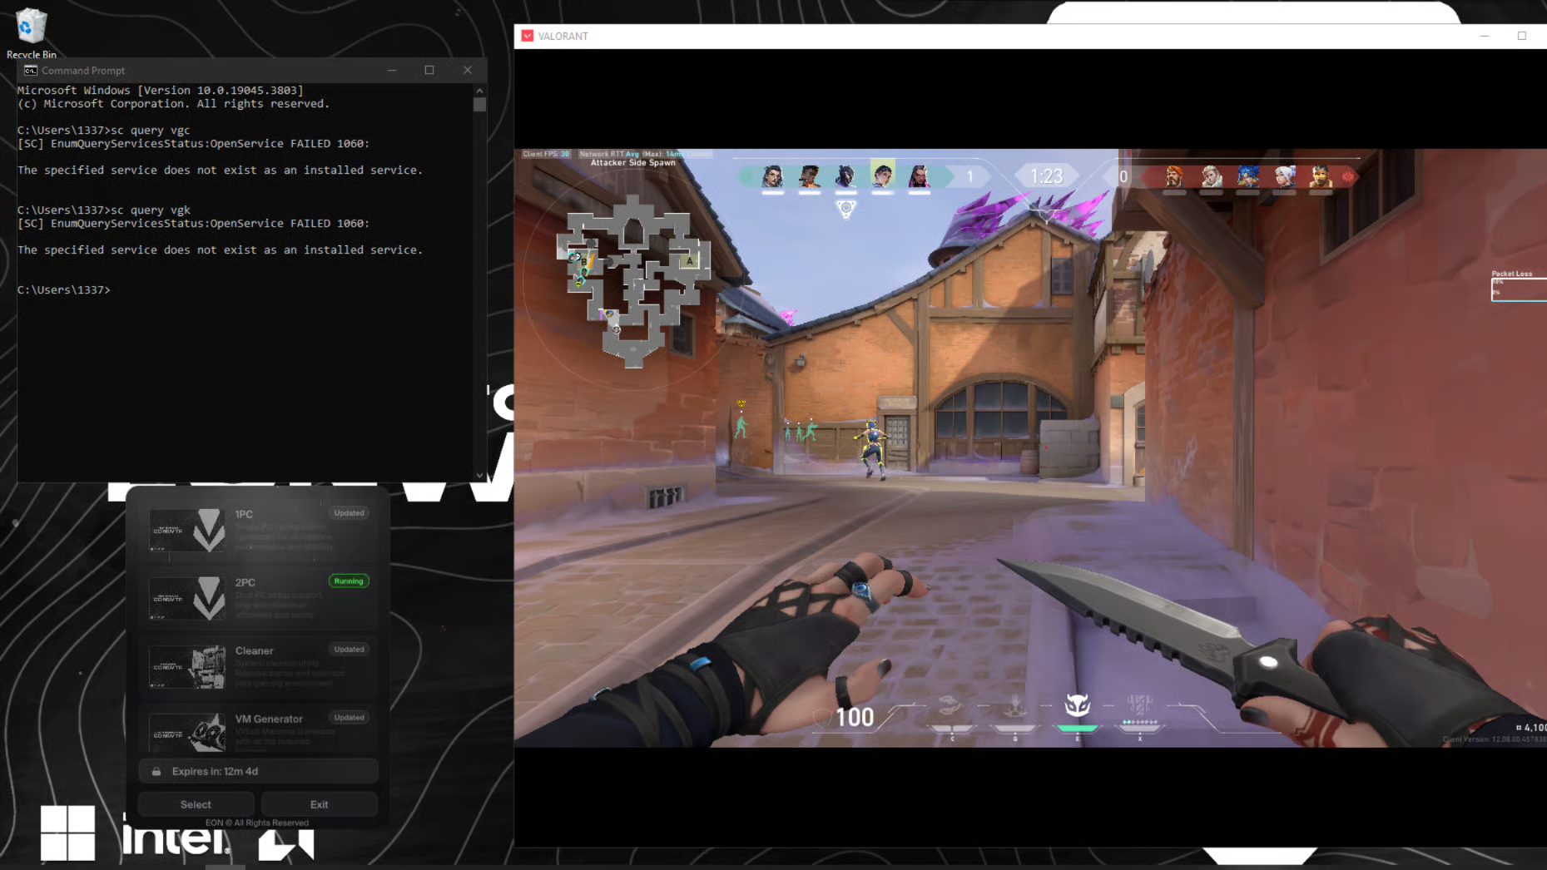Click the 2PC entry title

(245, 582)
